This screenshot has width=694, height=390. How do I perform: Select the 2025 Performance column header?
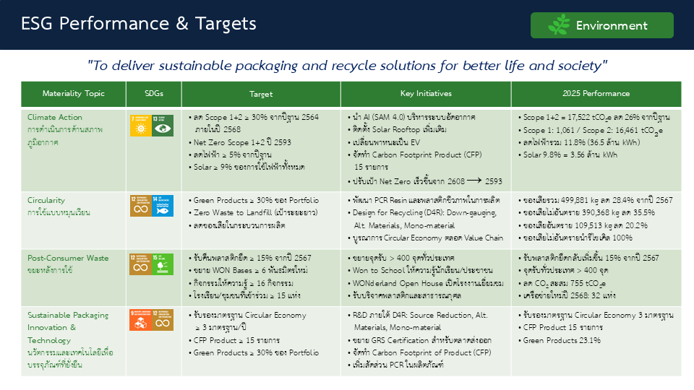point(596,94)
